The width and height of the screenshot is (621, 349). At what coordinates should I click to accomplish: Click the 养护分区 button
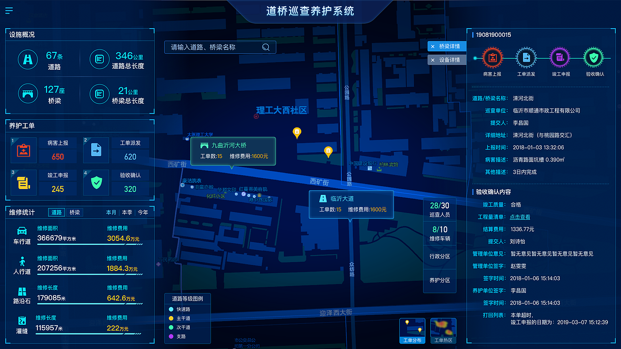coord(440,281)
